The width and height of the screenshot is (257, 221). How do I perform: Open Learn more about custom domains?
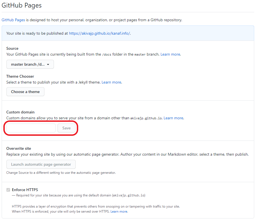(x=173, y=118)
